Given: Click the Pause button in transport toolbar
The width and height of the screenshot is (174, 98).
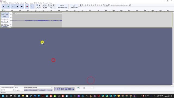Looking at the screenshot, I should pos(4,7).
